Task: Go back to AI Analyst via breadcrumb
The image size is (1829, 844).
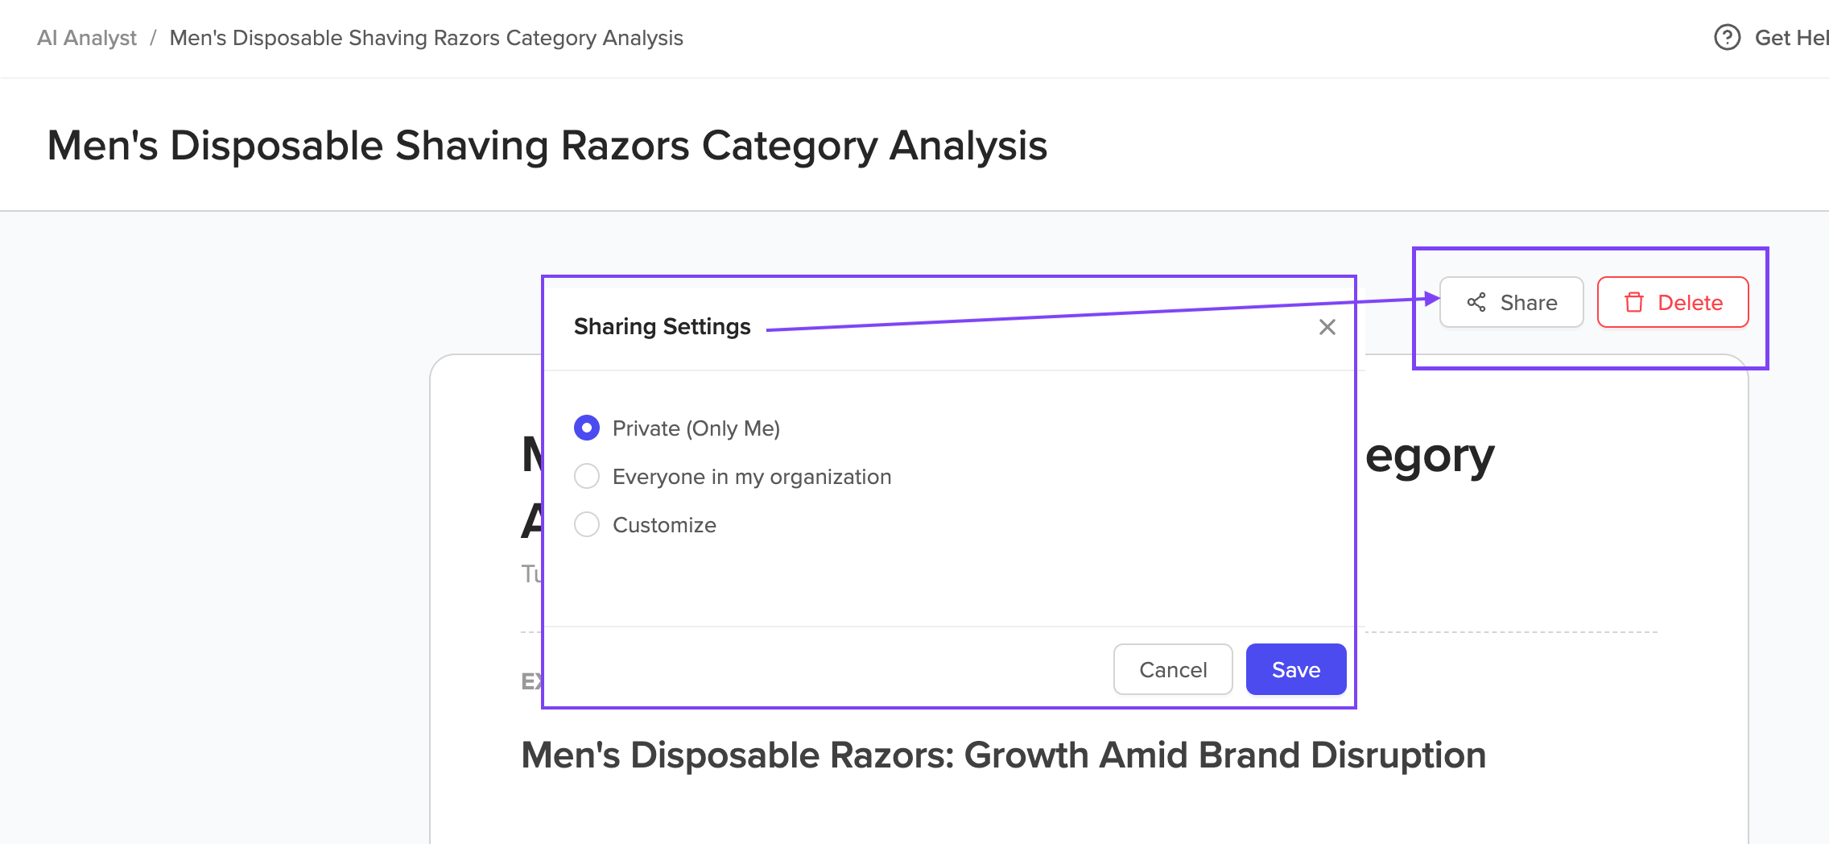Action: pos(87,38)
